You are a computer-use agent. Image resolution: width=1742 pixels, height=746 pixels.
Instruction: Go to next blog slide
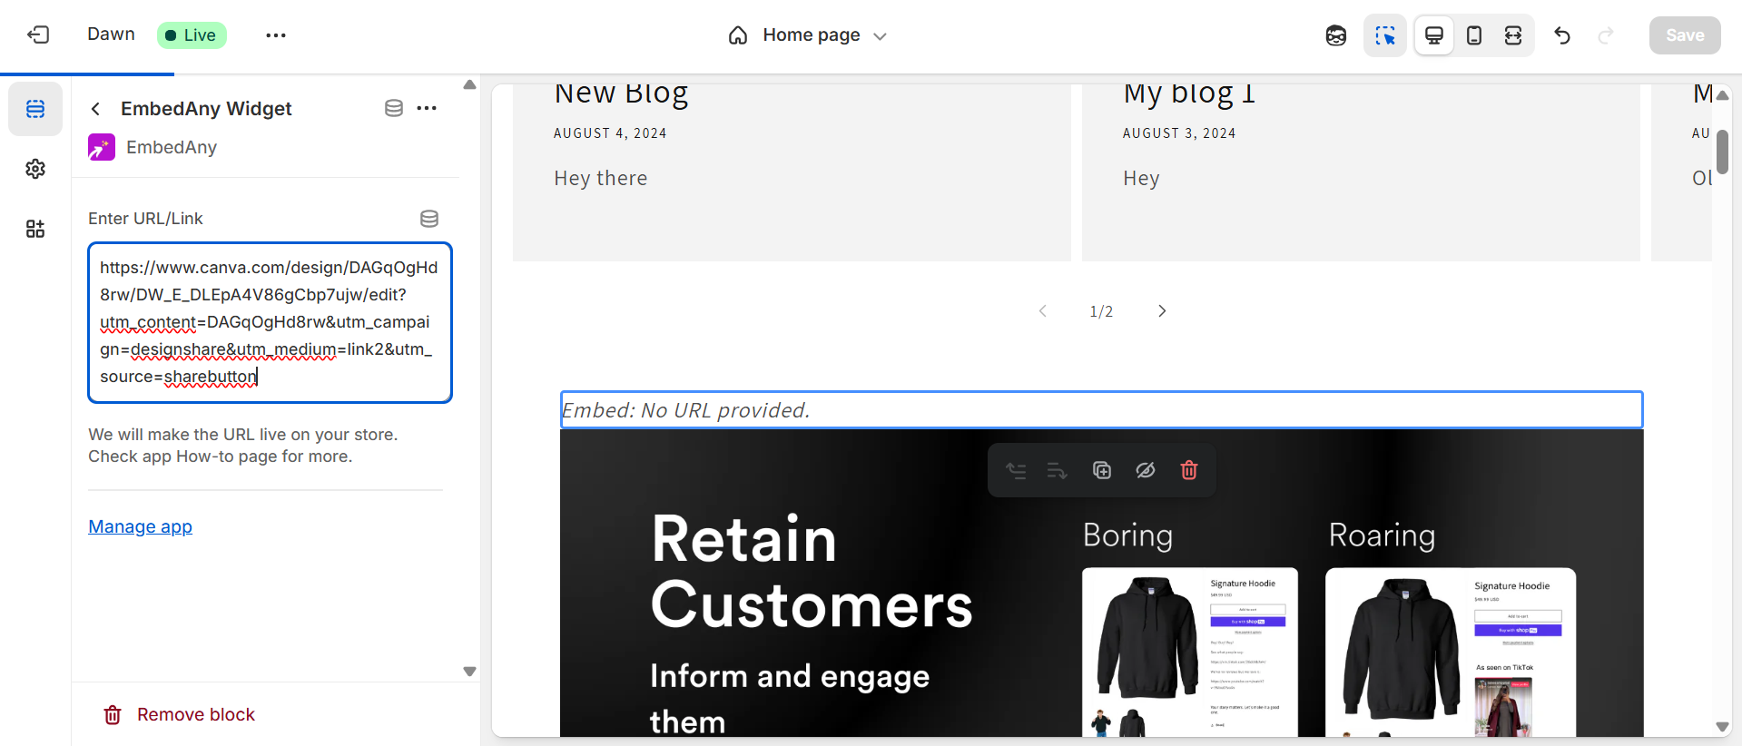click(x=1162, y=311)
